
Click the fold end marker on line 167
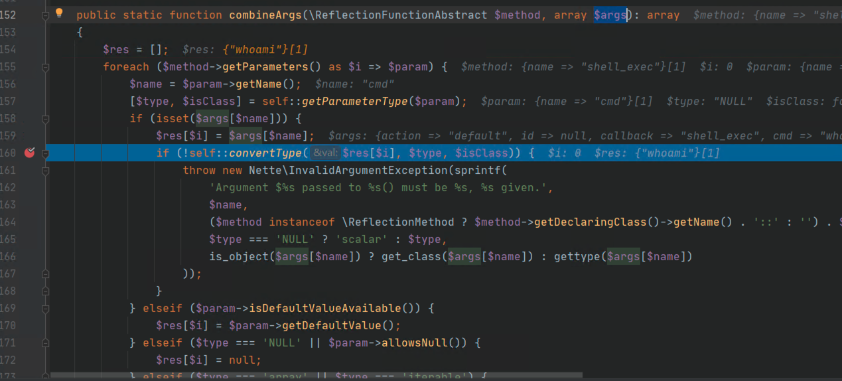coord(45,273)
